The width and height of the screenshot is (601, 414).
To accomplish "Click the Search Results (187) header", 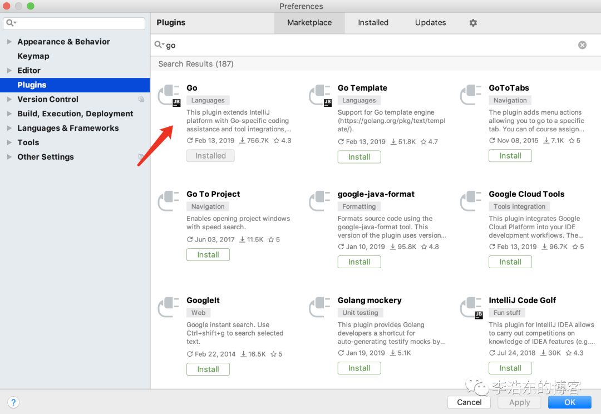I will coord(196,64).
